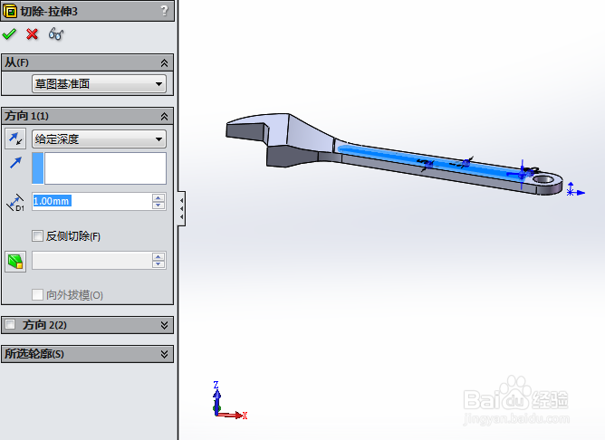Screen dimensions: 605x440
Task: Reverse direction button in 方向 1
Action: pos(15,139)
